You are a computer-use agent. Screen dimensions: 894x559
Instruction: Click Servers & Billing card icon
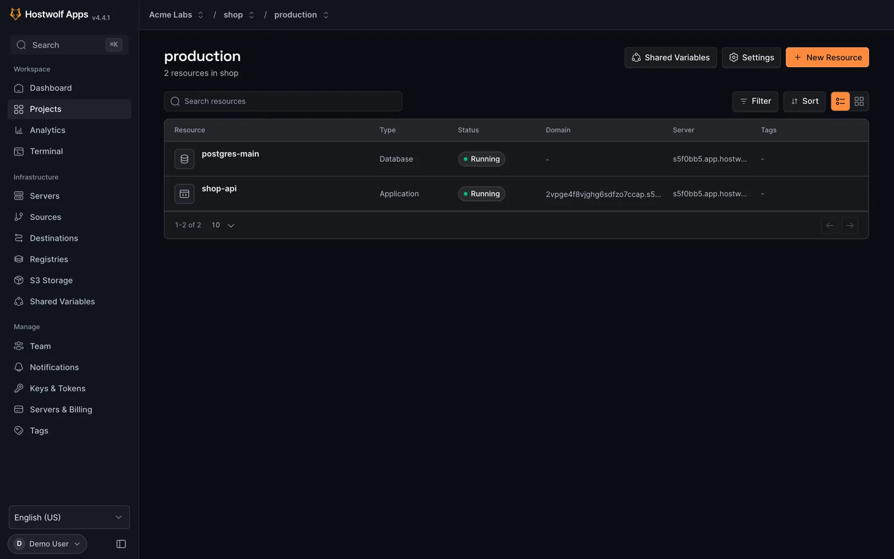pyautogui.click(x=19, y=410)
